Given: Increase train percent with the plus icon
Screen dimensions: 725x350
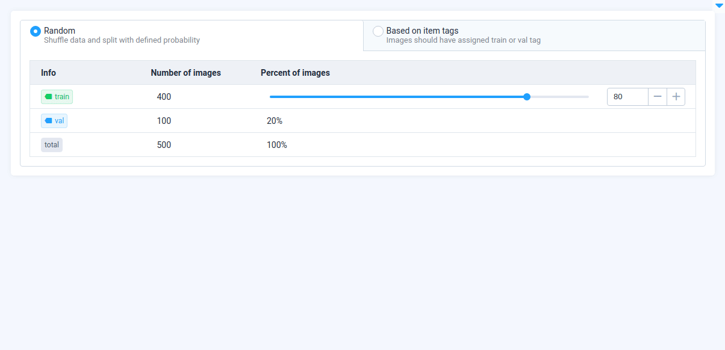Looking at the screenshot, I should coord(676,97).
